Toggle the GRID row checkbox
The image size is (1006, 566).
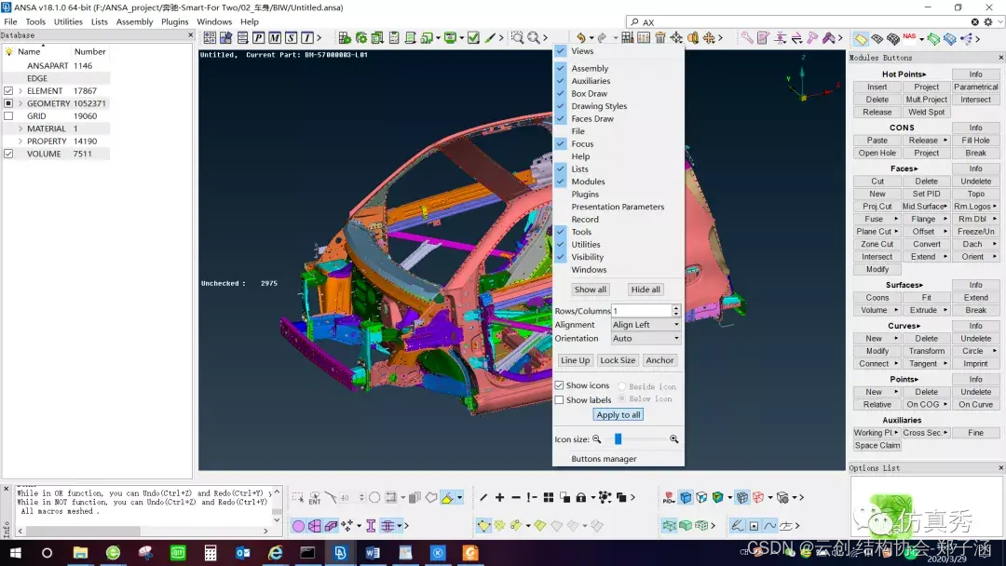click(8, 116)
